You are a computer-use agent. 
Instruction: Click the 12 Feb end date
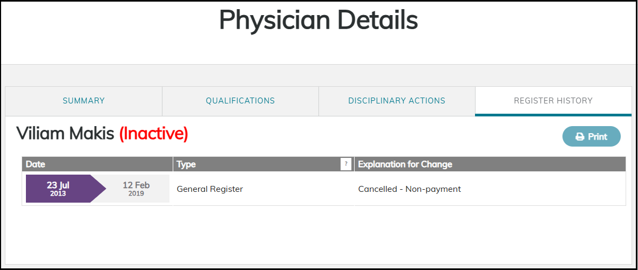[x=136, y=185]
